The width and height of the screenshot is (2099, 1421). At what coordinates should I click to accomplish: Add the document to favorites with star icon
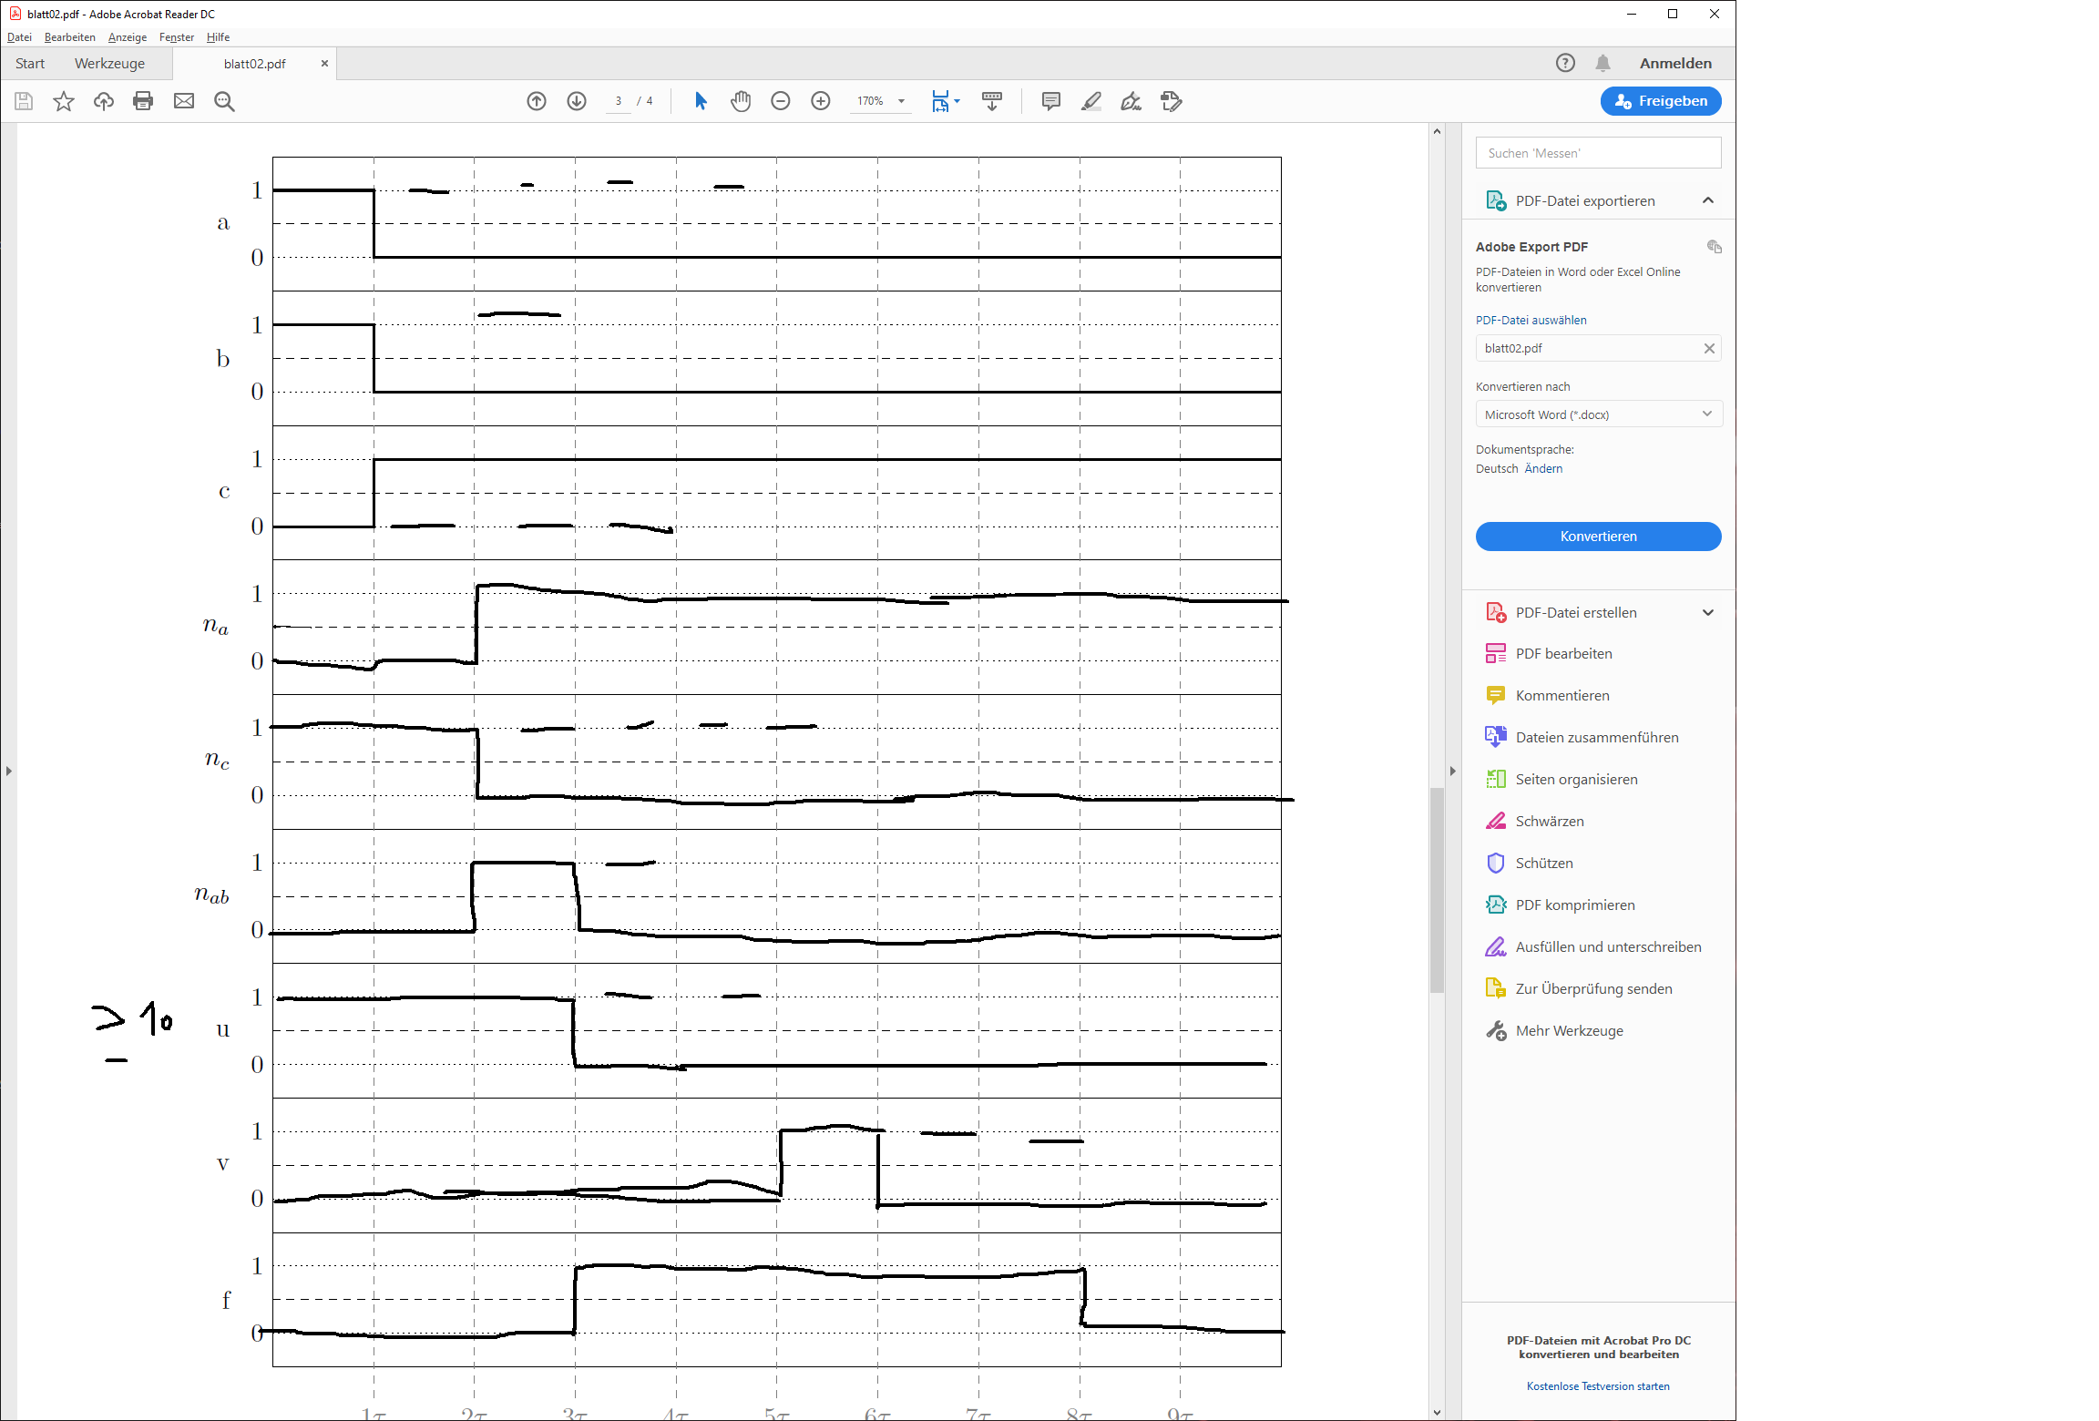(x=64, y=101)
